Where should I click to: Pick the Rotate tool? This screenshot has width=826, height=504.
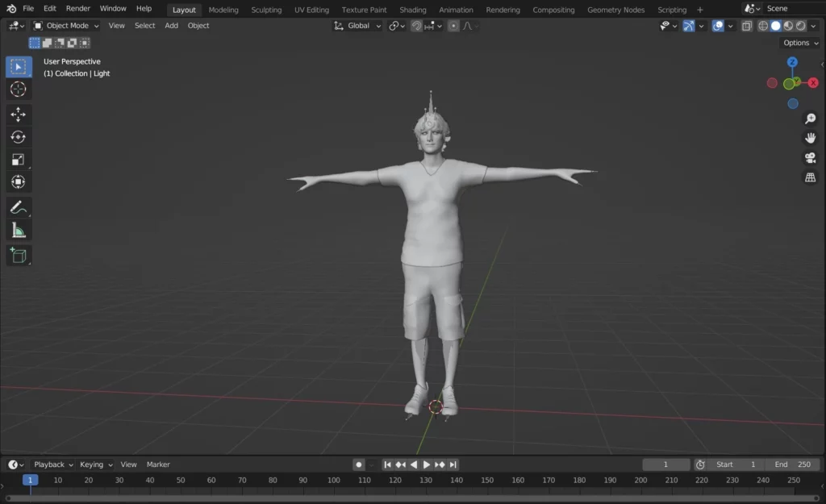pos(19,137)
